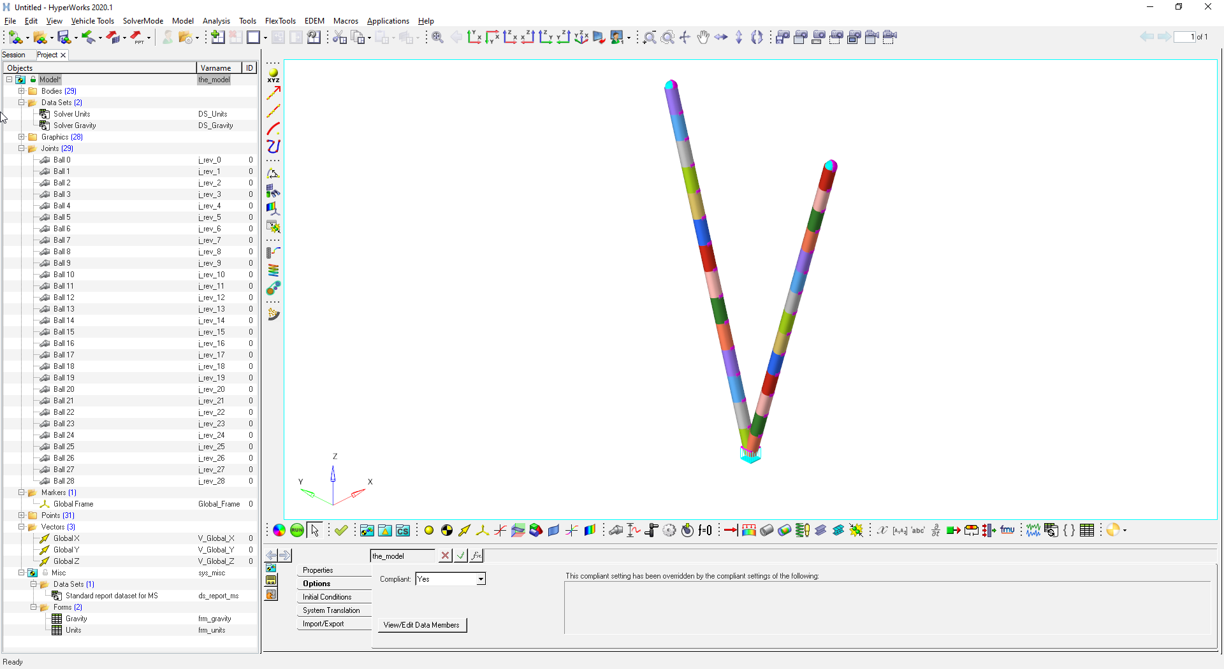This screenshot has height=669, width=1224.
Task: Expand the Graphics folder
Action: (21, 137)
